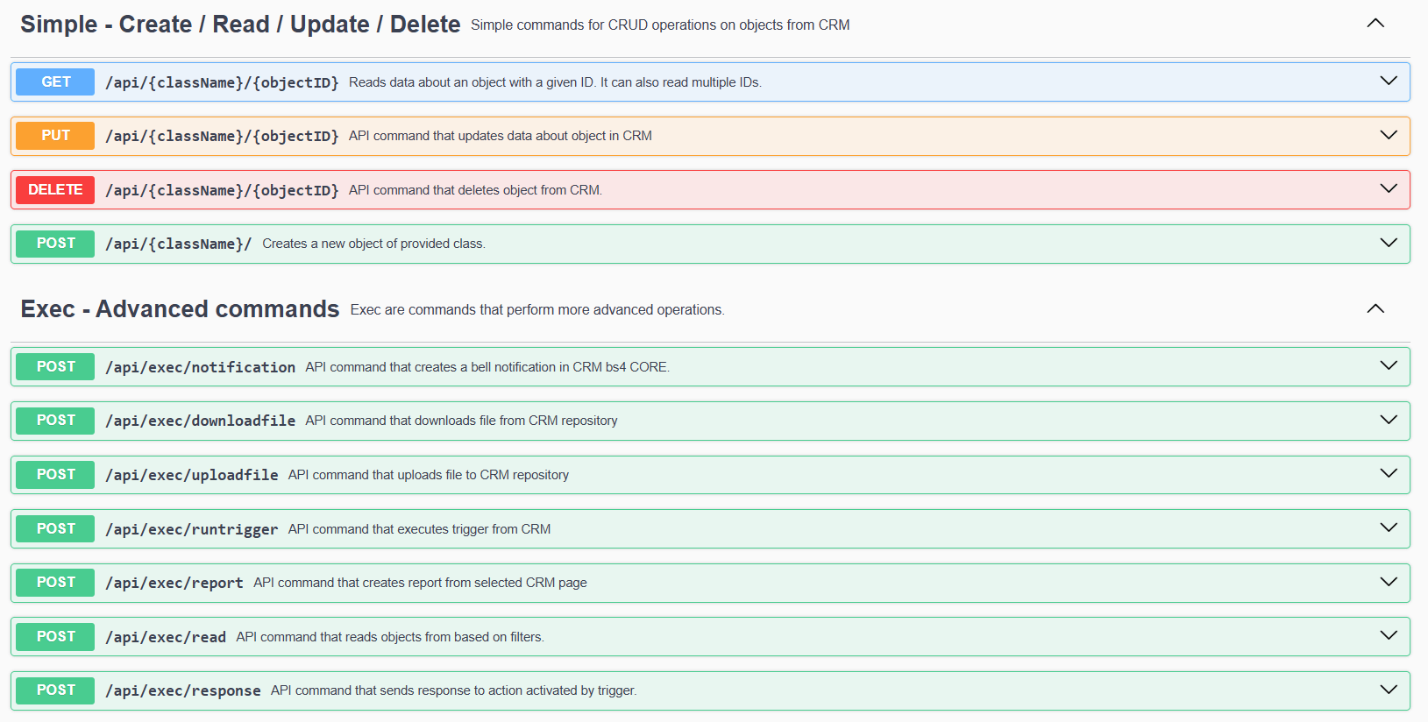Expand the response endpoint chevron
Viewport: 1428px width, 722px height.
(1389, 690)
